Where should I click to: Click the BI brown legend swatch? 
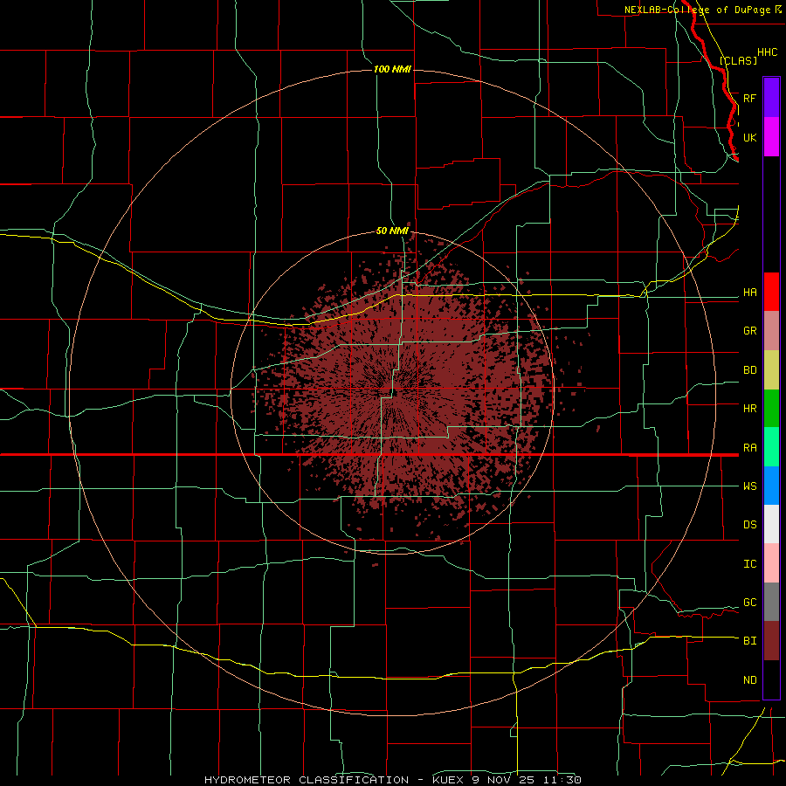coord(771,641)
